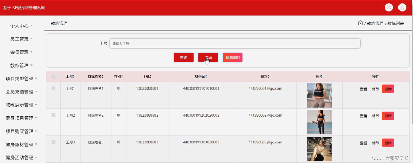Image resolution: width=413 pixels, height=163 pixels.
Task: Delete the record for 工号2
Action: tap(388, 116)
